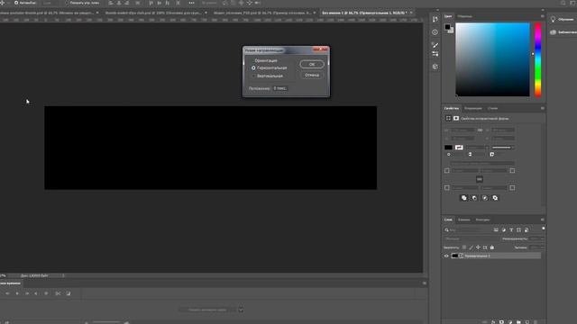This screenshot has width=577, height=324.
Task: Open the three-dots more align options
Action: click(x=191, y=3)
